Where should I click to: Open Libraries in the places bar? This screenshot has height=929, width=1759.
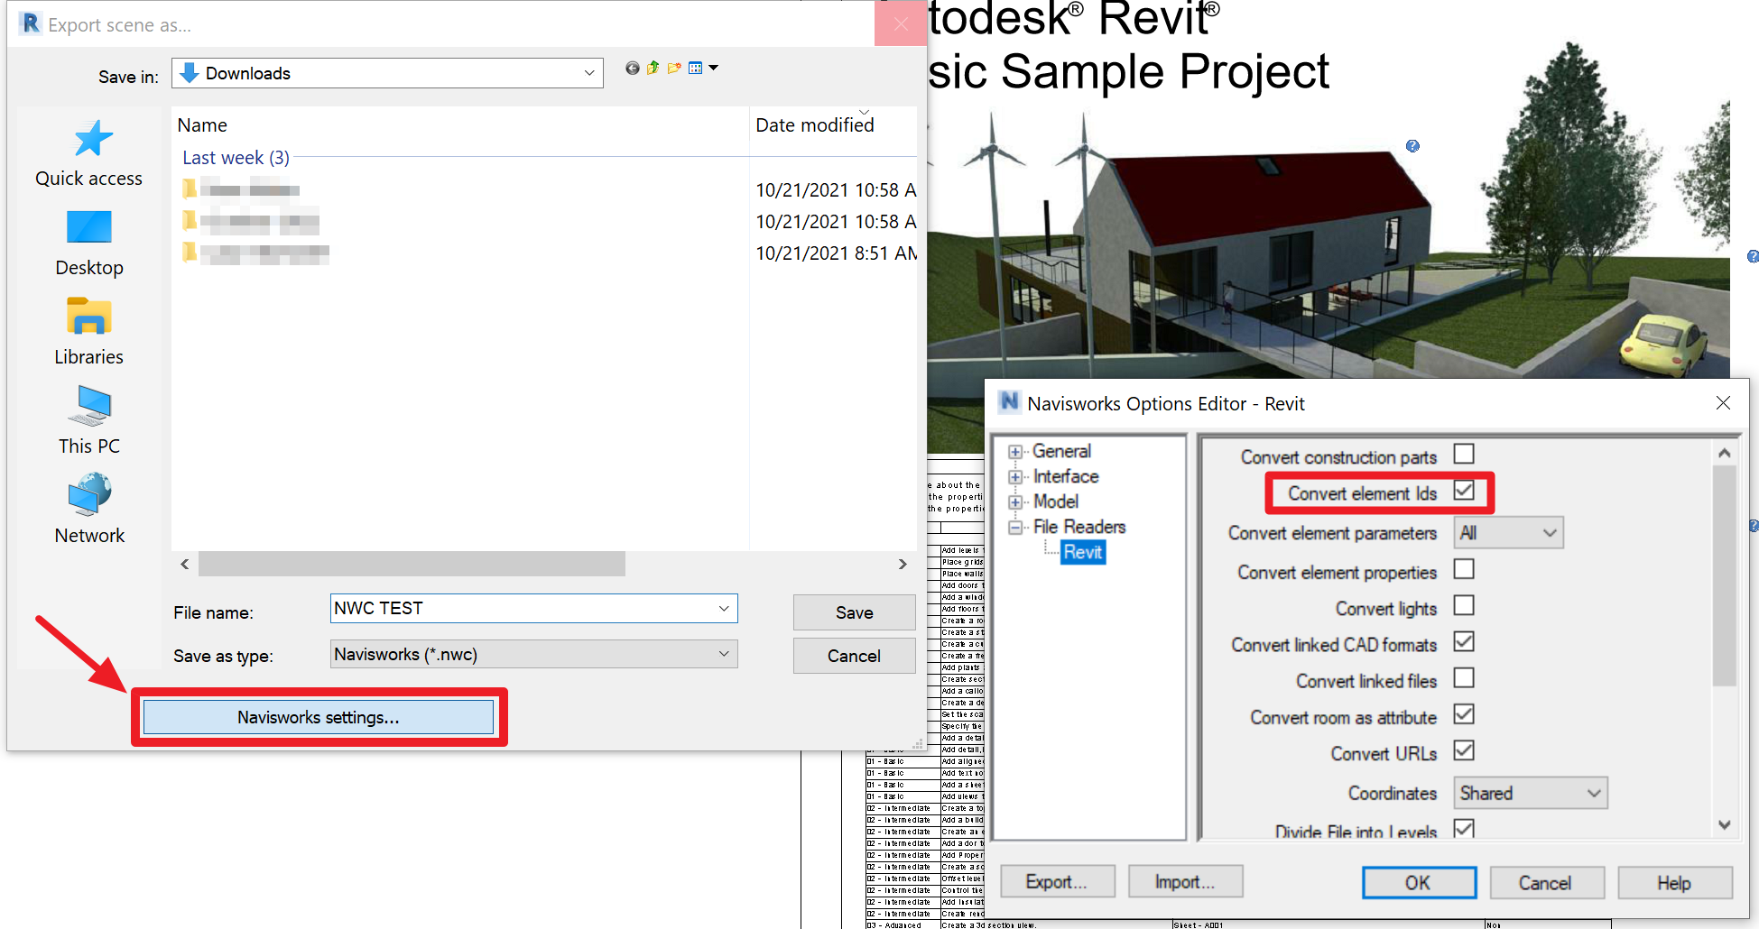click(89, 332)
